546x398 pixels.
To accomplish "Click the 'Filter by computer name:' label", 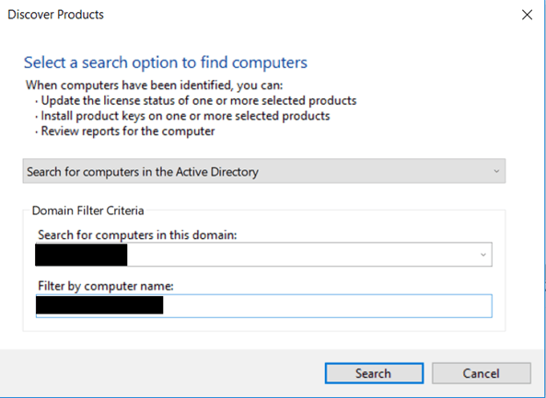I will click(106, 286).
